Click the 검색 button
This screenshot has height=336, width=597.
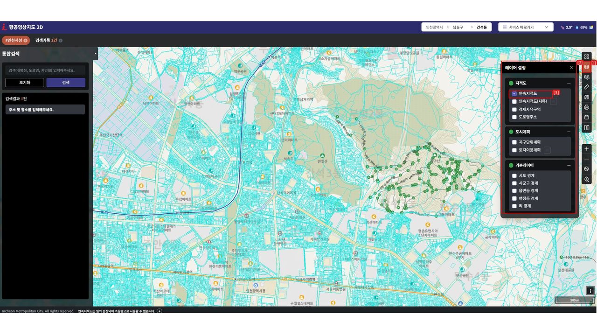pos(66,83)
